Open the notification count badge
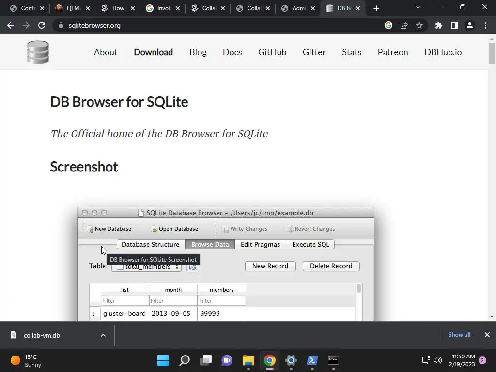This screenshot has width=496, height=372. point(482,360)
